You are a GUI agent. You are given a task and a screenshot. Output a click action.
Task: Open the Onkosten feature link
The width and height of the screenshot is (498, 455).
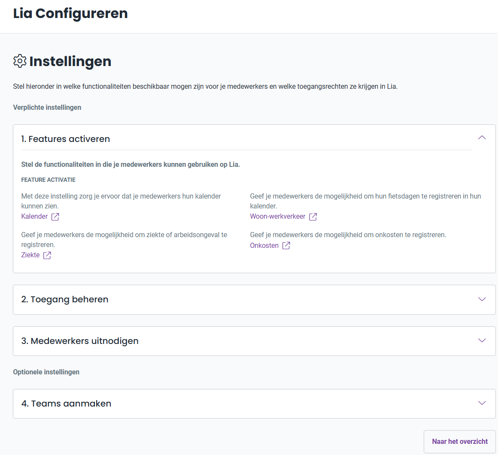coord(264,246)
